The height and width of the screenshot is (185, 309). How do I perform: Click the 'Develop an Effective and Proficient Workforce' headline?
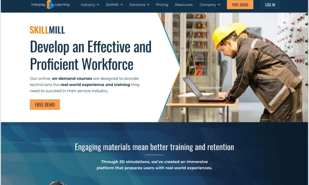coord(91,55)
